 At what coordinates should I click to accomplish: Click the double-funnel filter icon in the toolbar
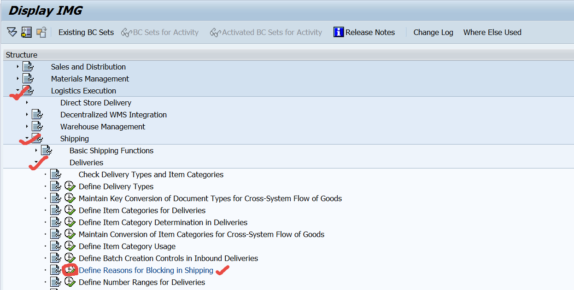(12, 32)
